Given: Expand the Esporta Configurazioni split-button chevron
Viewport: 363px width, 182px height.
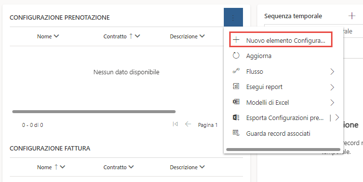Looking at the screenshot, I should tap(337, 118).
